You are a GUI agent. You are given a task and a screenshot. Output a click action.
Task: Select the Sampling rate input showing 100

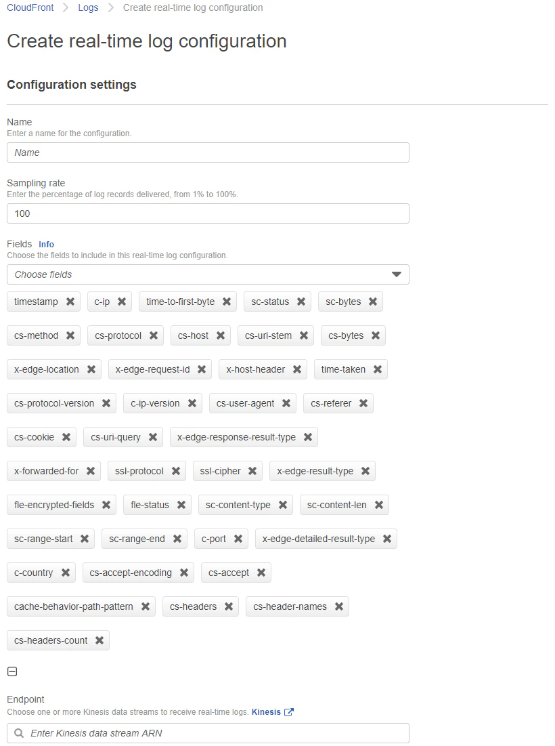(208, 213)
